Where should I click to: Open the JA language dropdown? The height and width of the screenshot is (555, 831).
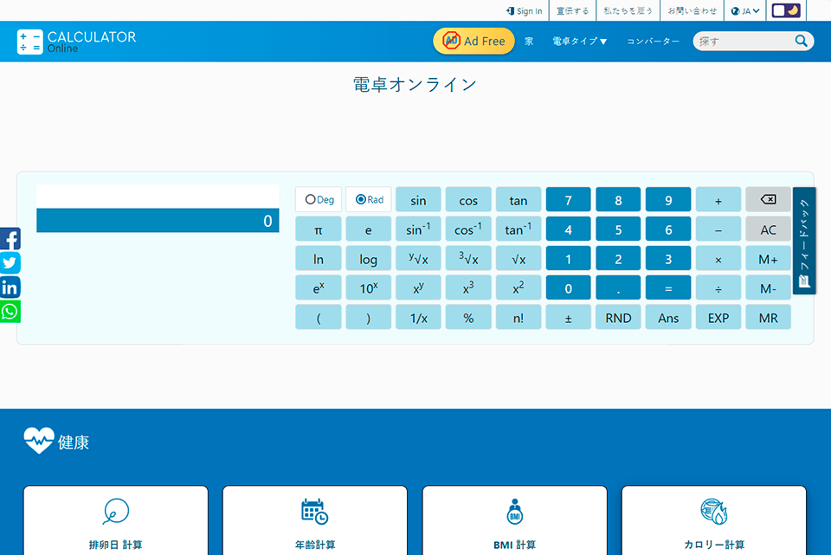point(744,10)
